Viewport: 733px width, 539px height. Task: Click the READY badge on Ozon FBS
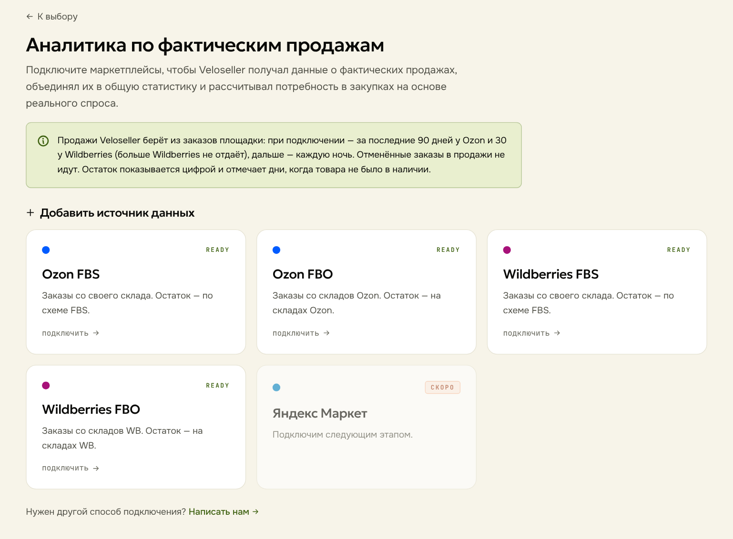(218, 250)
